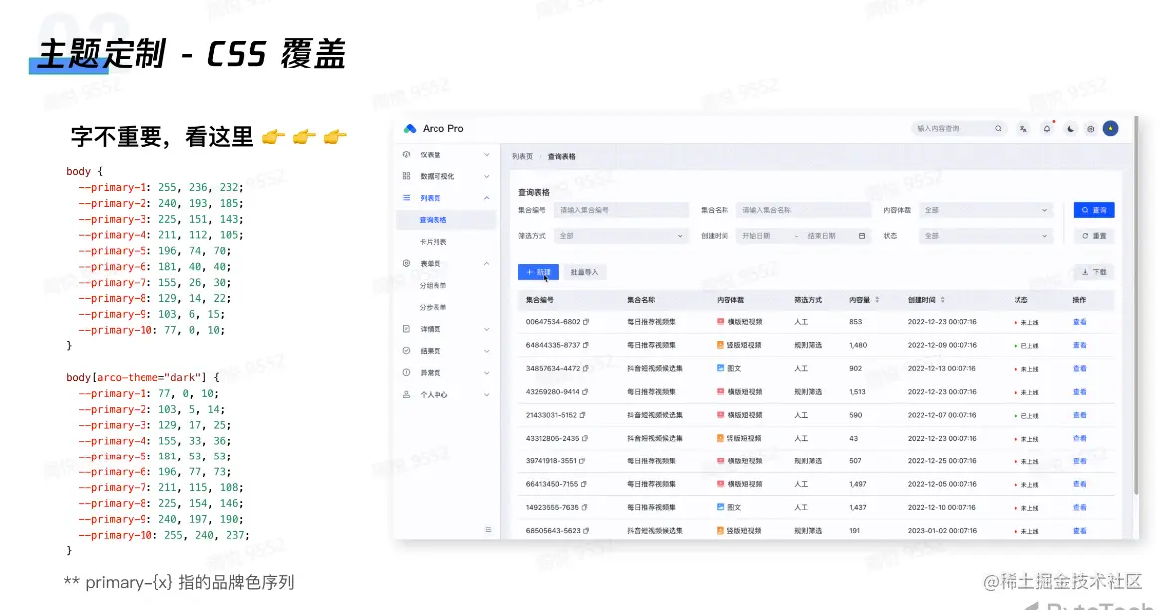The image size is (1161, 610).
Task: Click 查看 link for row 64844335-8737
Action: (x=1079, y=345)
